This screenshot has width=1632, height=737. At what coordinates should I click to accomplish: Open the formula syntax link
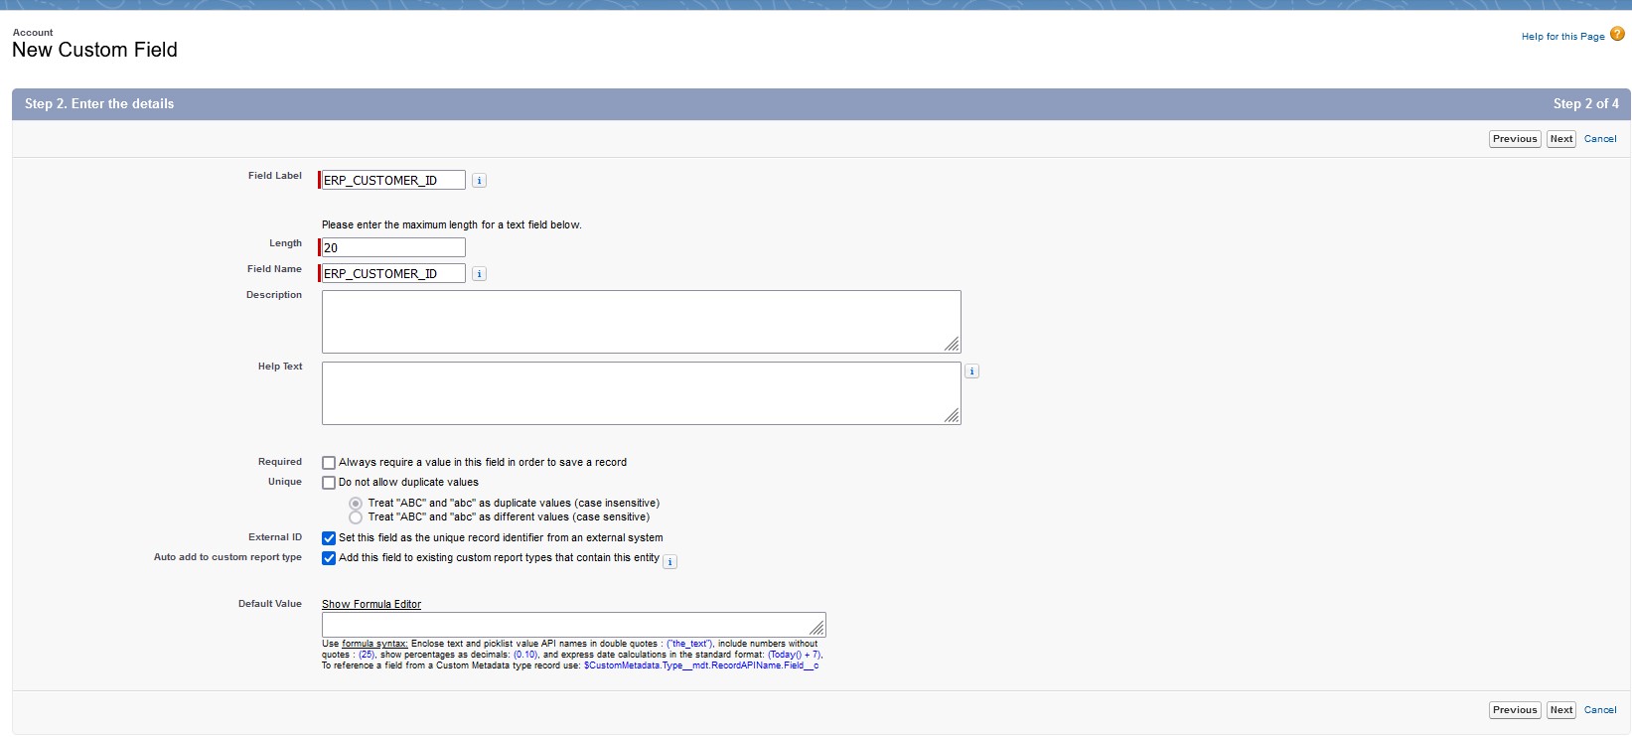tap(374, 644)
